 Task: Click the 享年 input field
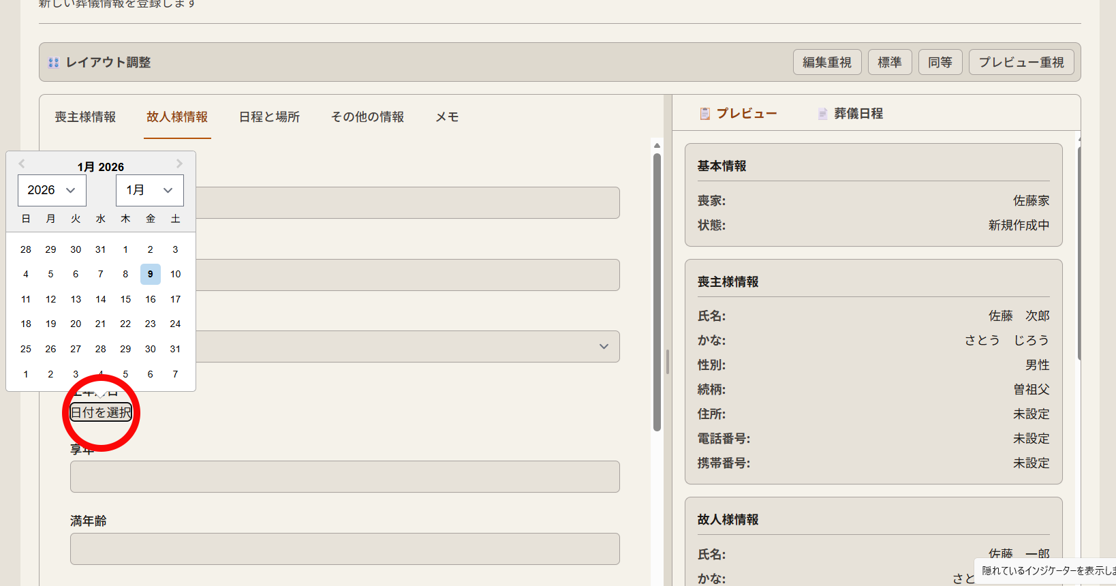coord(345,476)
